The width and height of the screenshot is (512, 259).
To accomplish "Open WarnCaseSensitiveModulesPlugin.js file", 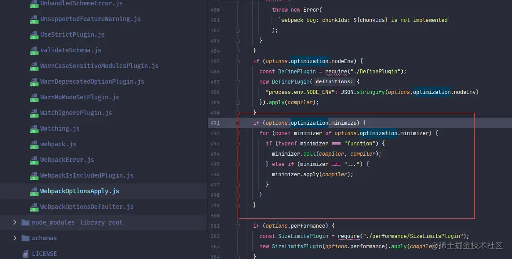I will click(99, 66).
